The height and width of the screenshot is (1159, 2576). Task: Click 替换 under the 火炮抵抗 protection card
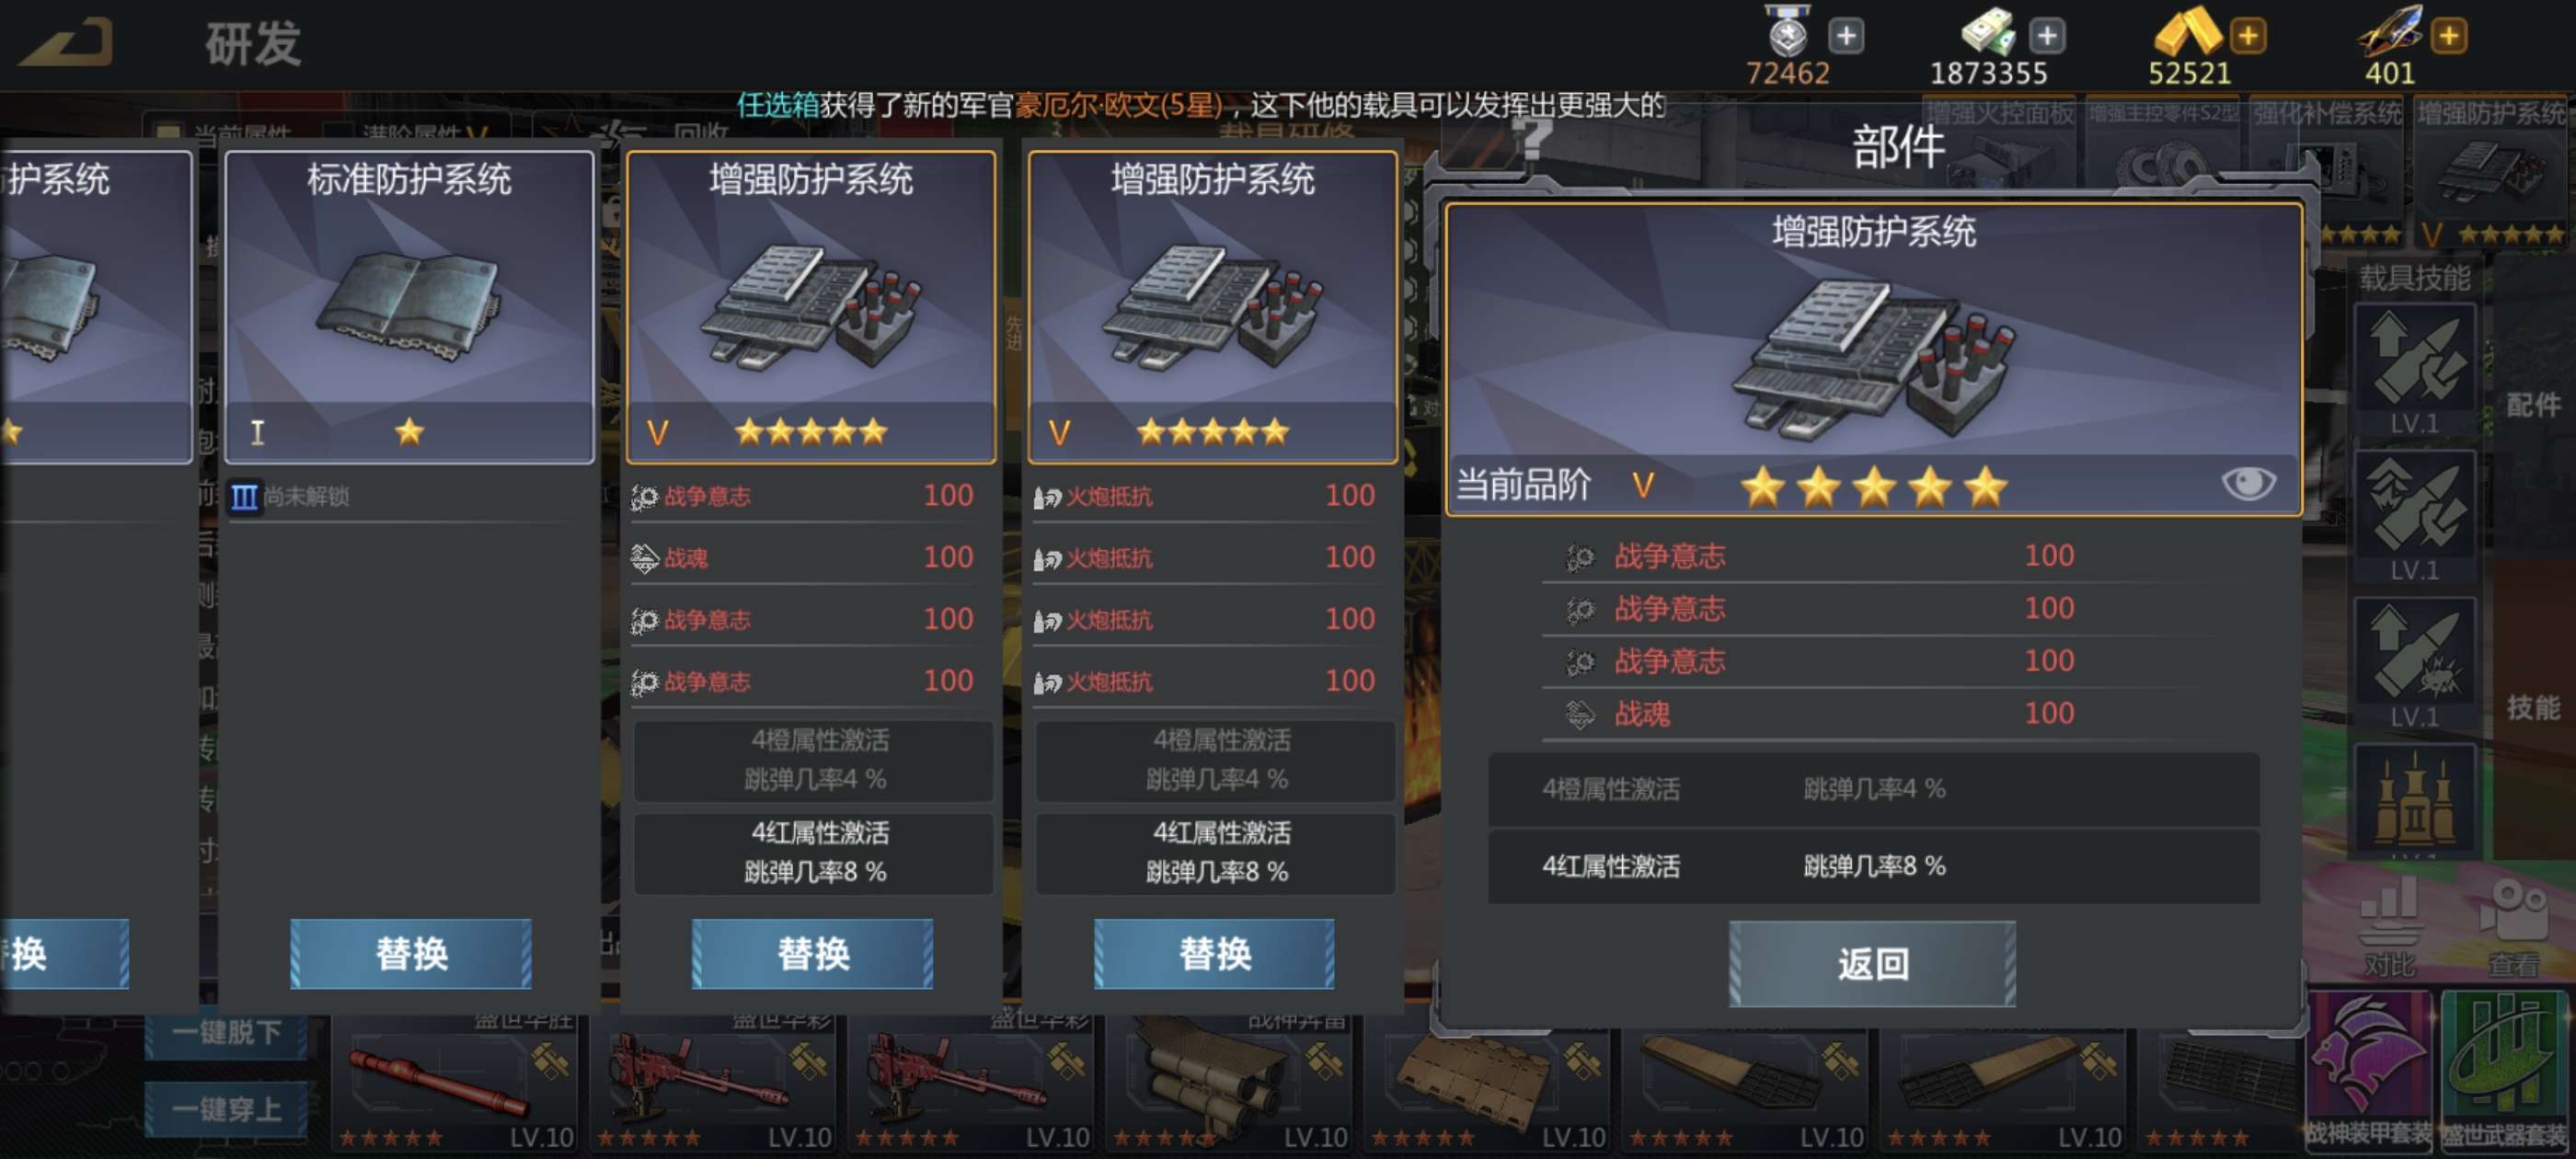pyautogui.click(x=1215, y=953)
